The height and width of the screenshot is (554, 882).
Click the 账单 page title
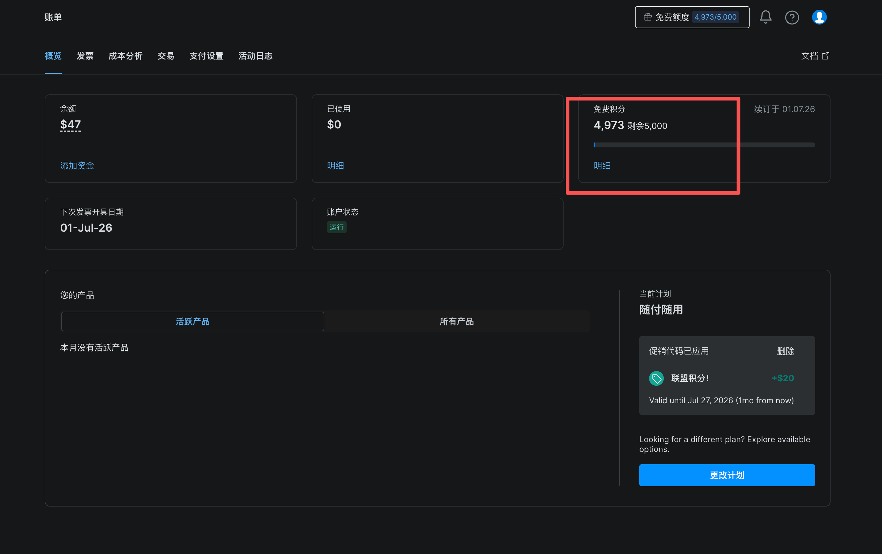[53, 17]
